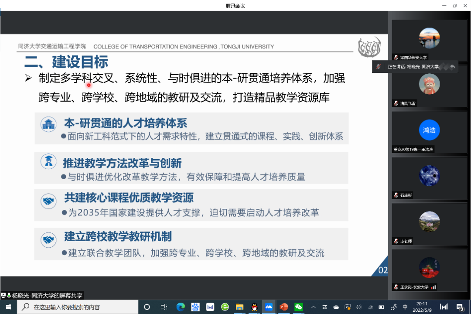Image resolution: width=471 pixels, height=314 pixels.
Task: Click the Task View taskbar icon
Action: [164, 307]
